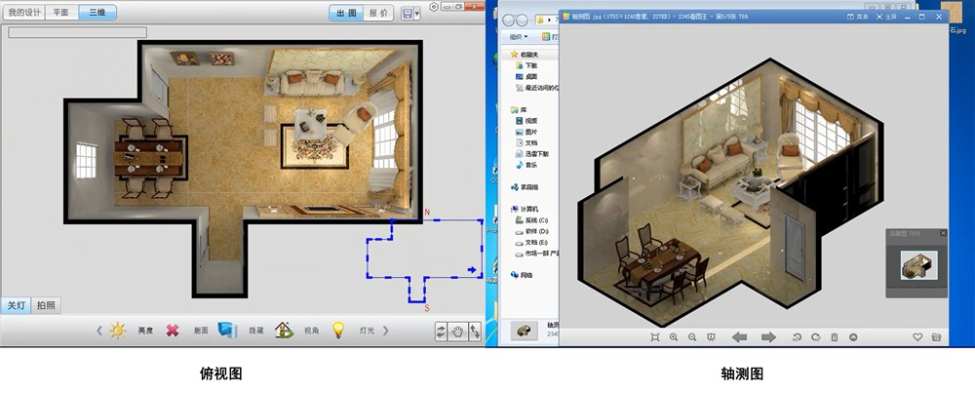Viewport: 975px width, 393px height.
Task: Click the 出图 render button
Action: (x=347, y=13)
